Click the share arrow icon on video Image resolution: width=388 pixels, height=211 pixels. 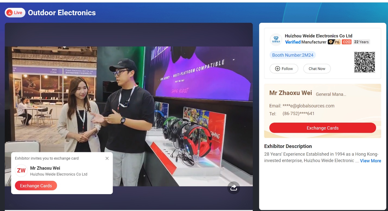pos(234,188)
